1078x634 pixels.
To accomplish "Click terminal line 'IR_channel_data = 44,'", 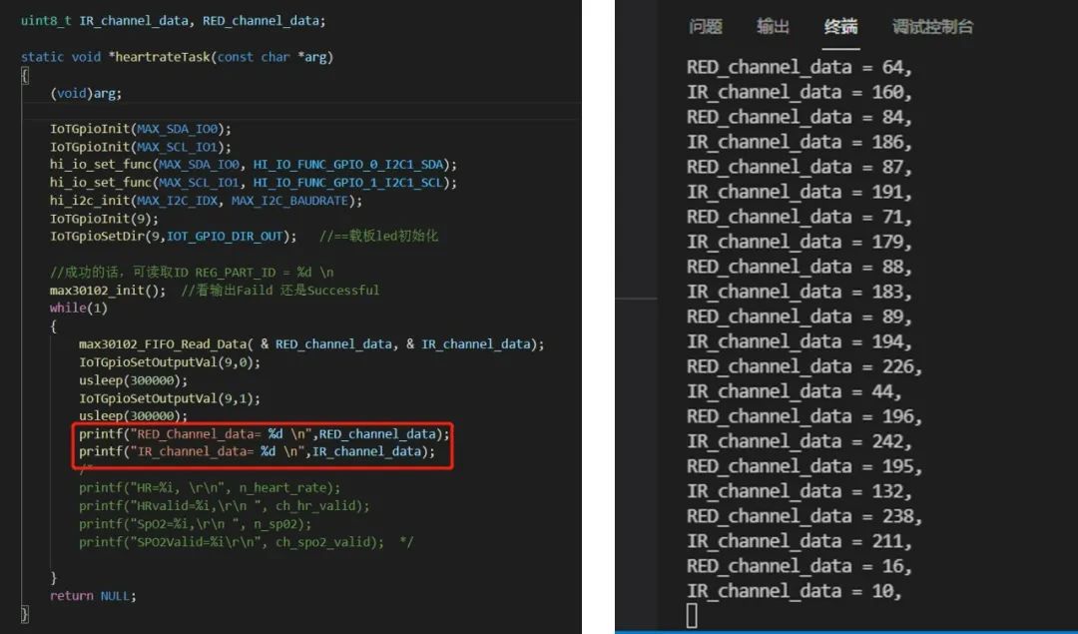I will [795, 391].
